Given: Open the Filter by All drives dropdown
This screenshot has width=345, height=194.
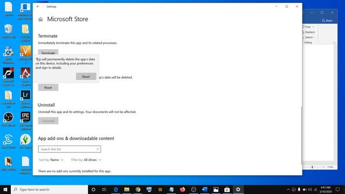Looking at the screenshot, I should tap(86, 160).
